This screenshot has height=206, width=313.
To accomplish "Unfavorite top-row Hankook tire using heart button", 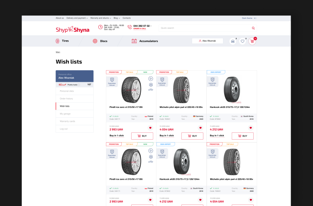I will (x=250, y=128).
